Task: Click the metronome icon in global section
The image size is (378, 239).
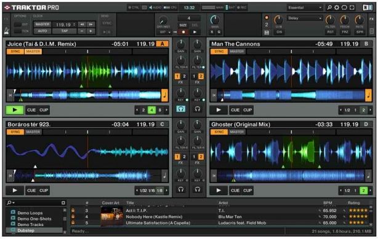Action: click(x=6, y=31)
